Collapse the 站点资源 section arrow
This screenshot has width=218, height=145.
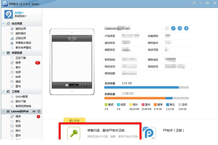4,24
